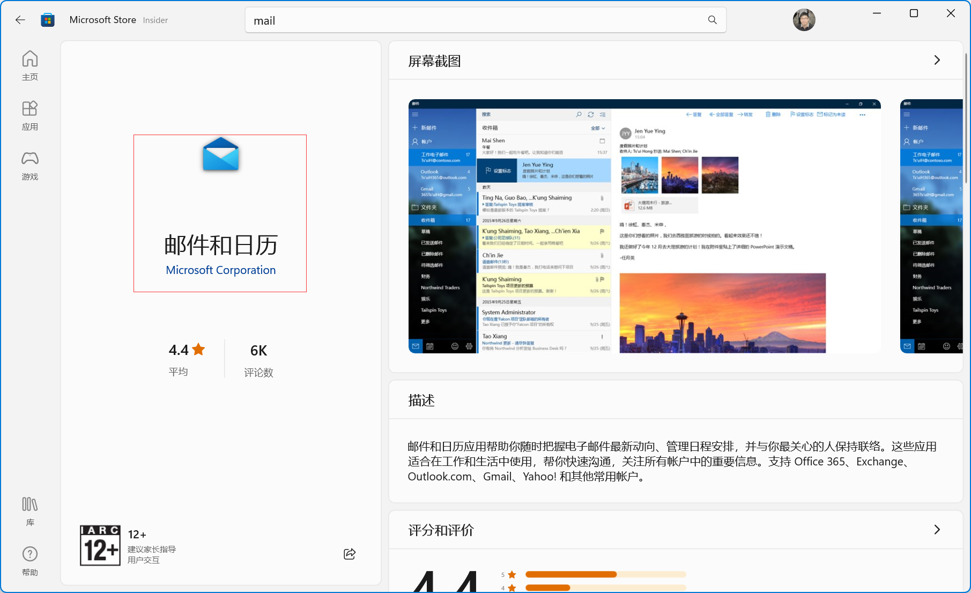This screenshot has height=593, width=971.
Task: Minimize the Microsoft Store window
Action: [877, 13]
